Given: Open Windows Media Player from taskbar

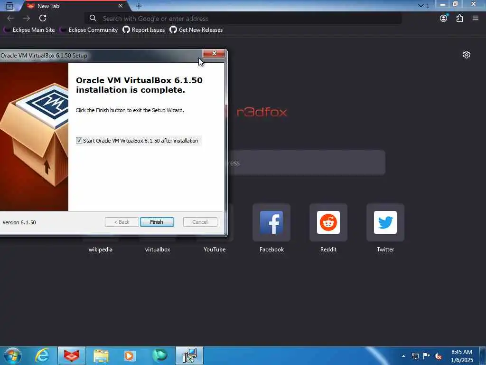Looking at the screenshot, I should click(129, 355).
